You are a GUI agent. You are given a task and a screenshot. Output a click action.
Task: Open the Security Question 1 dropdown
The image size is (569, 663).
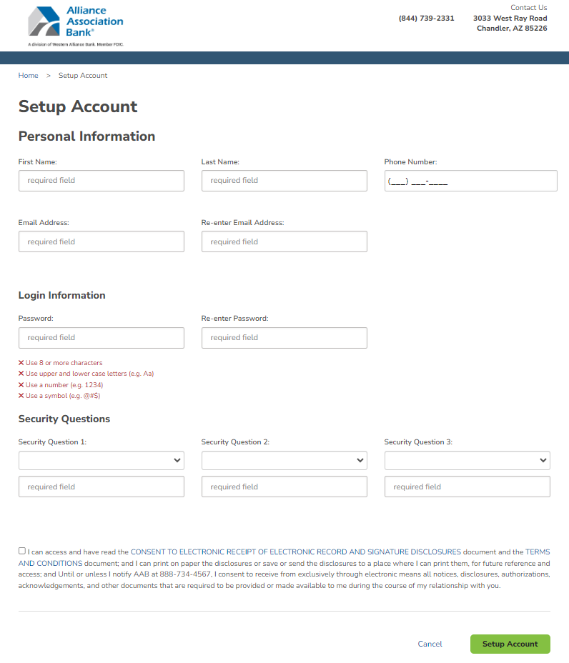click(x=101, y=461)
